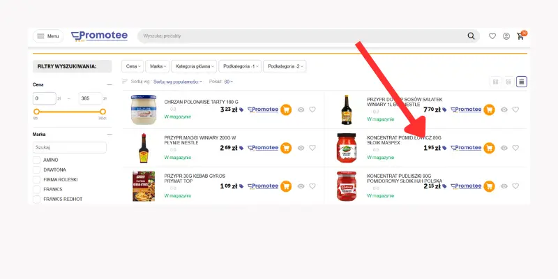Tick the FRANK'S brand checkbox
The image size is (558, 279).
tap(36, 189)
